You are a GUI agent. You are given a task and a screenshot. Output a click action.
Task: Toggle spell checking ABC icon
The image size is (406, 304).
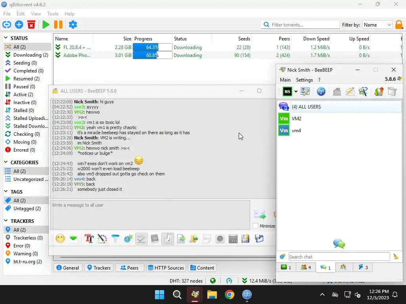click(142, 238)
